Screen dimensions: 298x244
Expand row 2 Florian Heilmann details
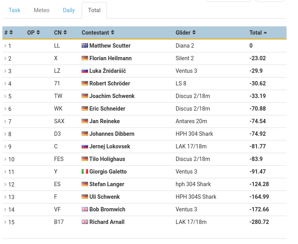(x=5, y=58)
